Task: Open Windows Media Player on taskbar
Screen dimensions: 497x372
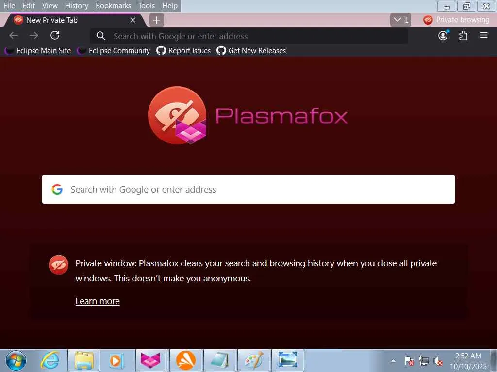Action: point(116,360)
